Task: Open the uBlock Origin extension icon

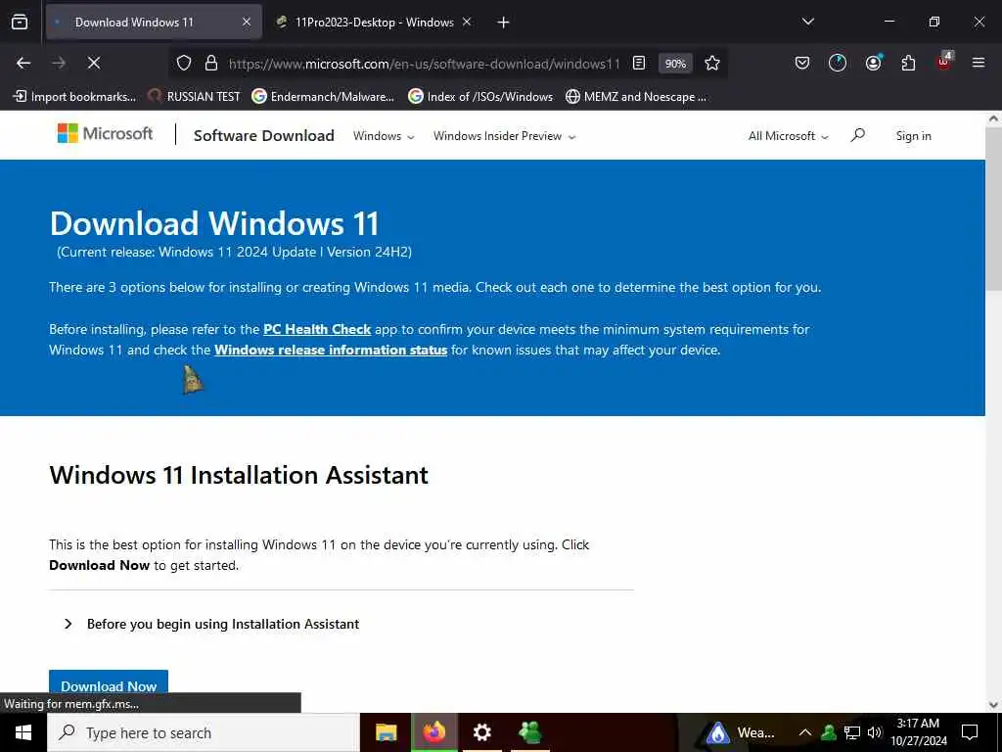Action: pos(944,62)
